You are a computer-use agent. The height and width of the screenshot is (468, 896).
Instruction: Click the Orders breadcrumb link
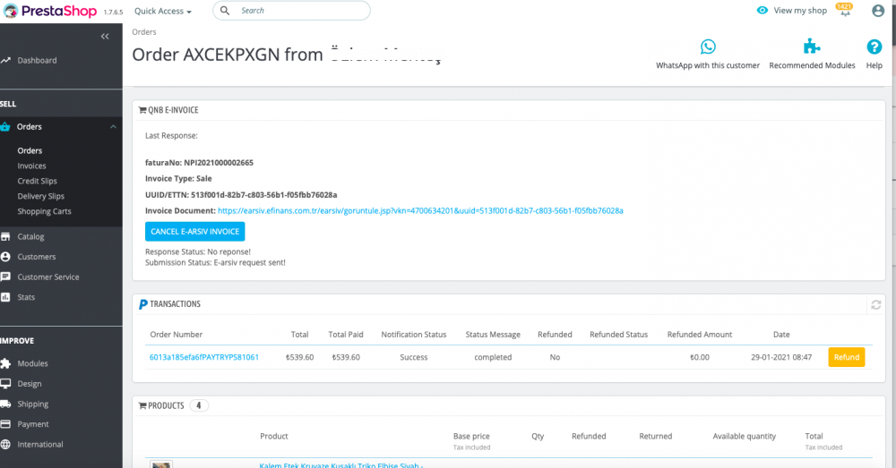click(144, 32)
